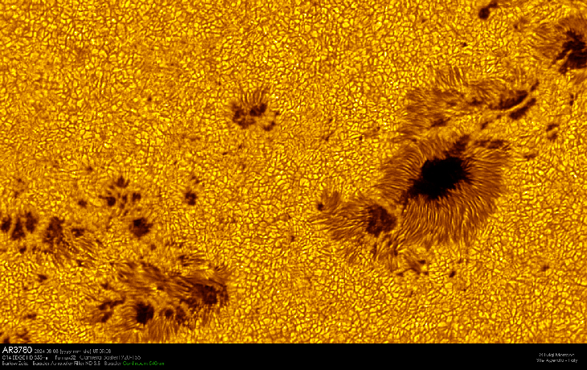Click the small dark pore at top edge

click(484, 11)
